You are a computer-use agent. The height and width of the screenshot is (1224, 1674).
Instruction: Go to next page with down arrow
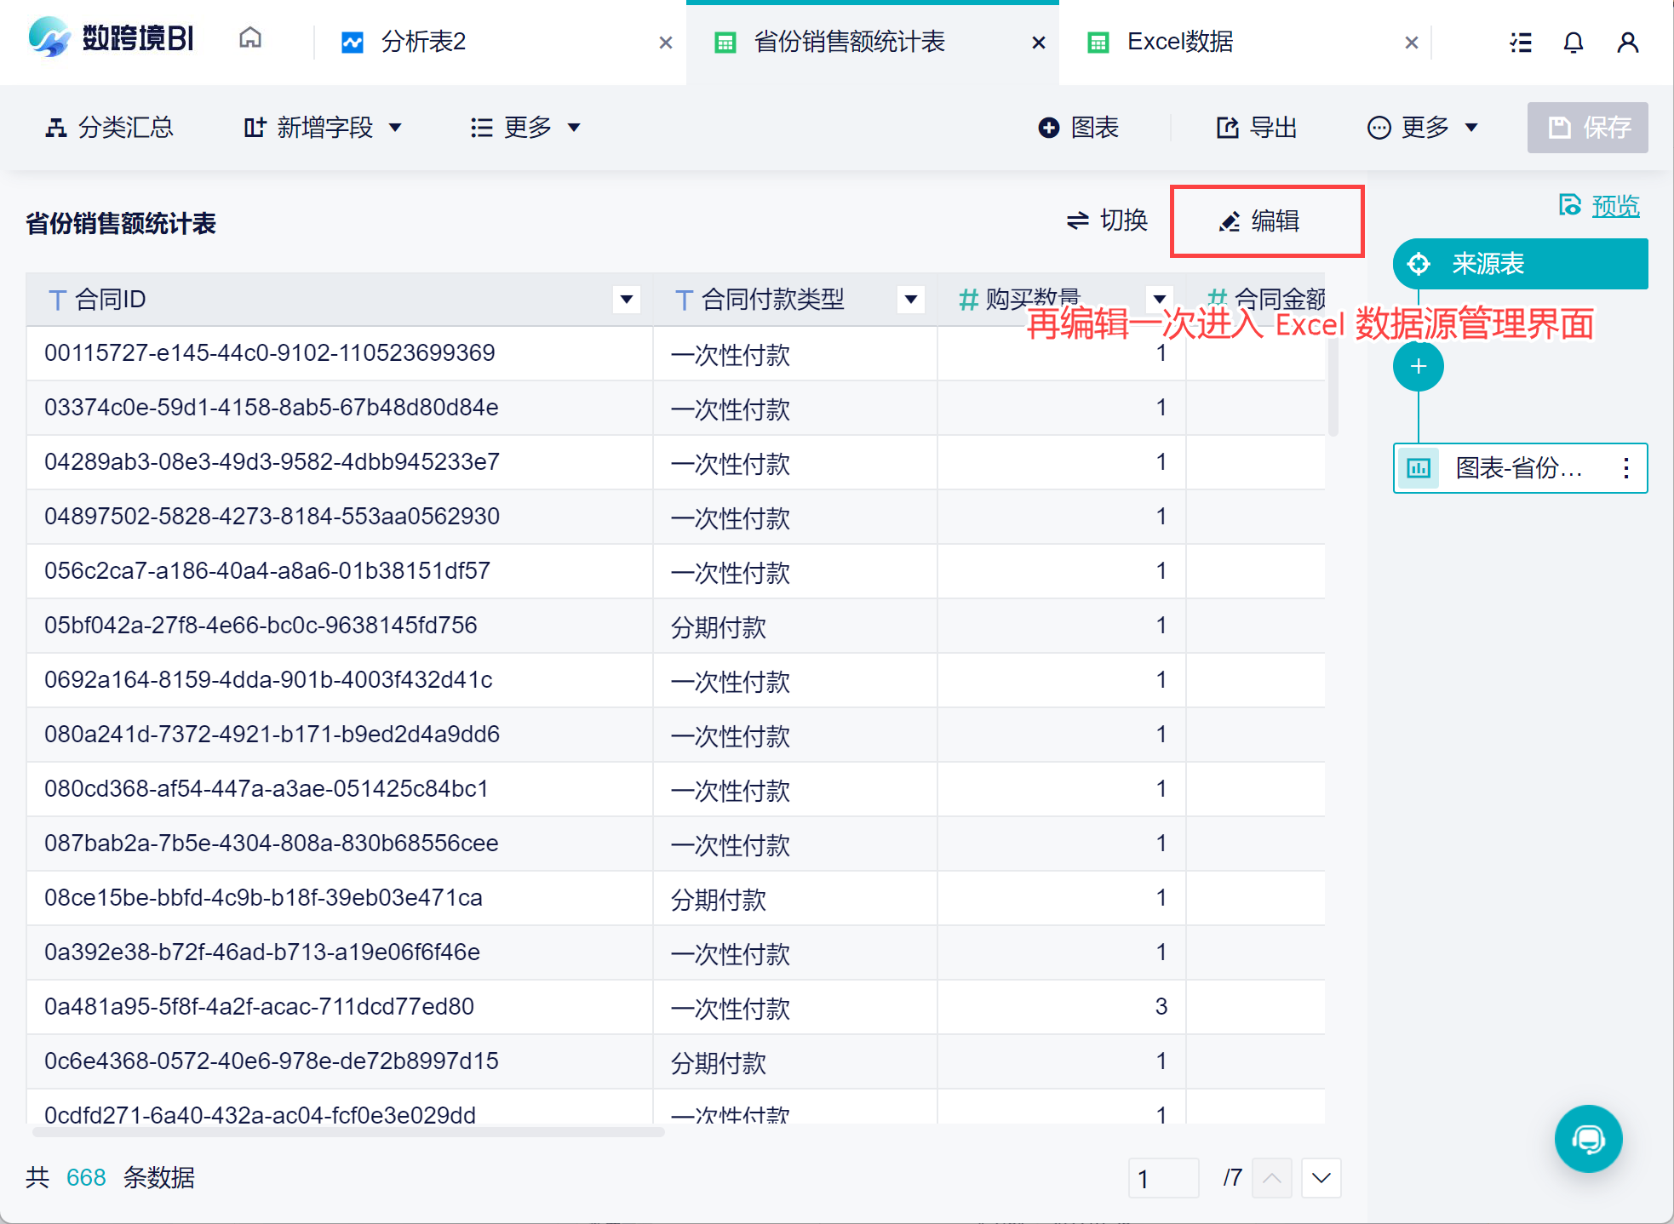(x=1321, y=1178)
